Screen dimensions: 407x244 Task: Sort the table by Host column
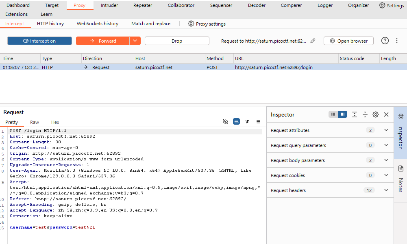169,58
